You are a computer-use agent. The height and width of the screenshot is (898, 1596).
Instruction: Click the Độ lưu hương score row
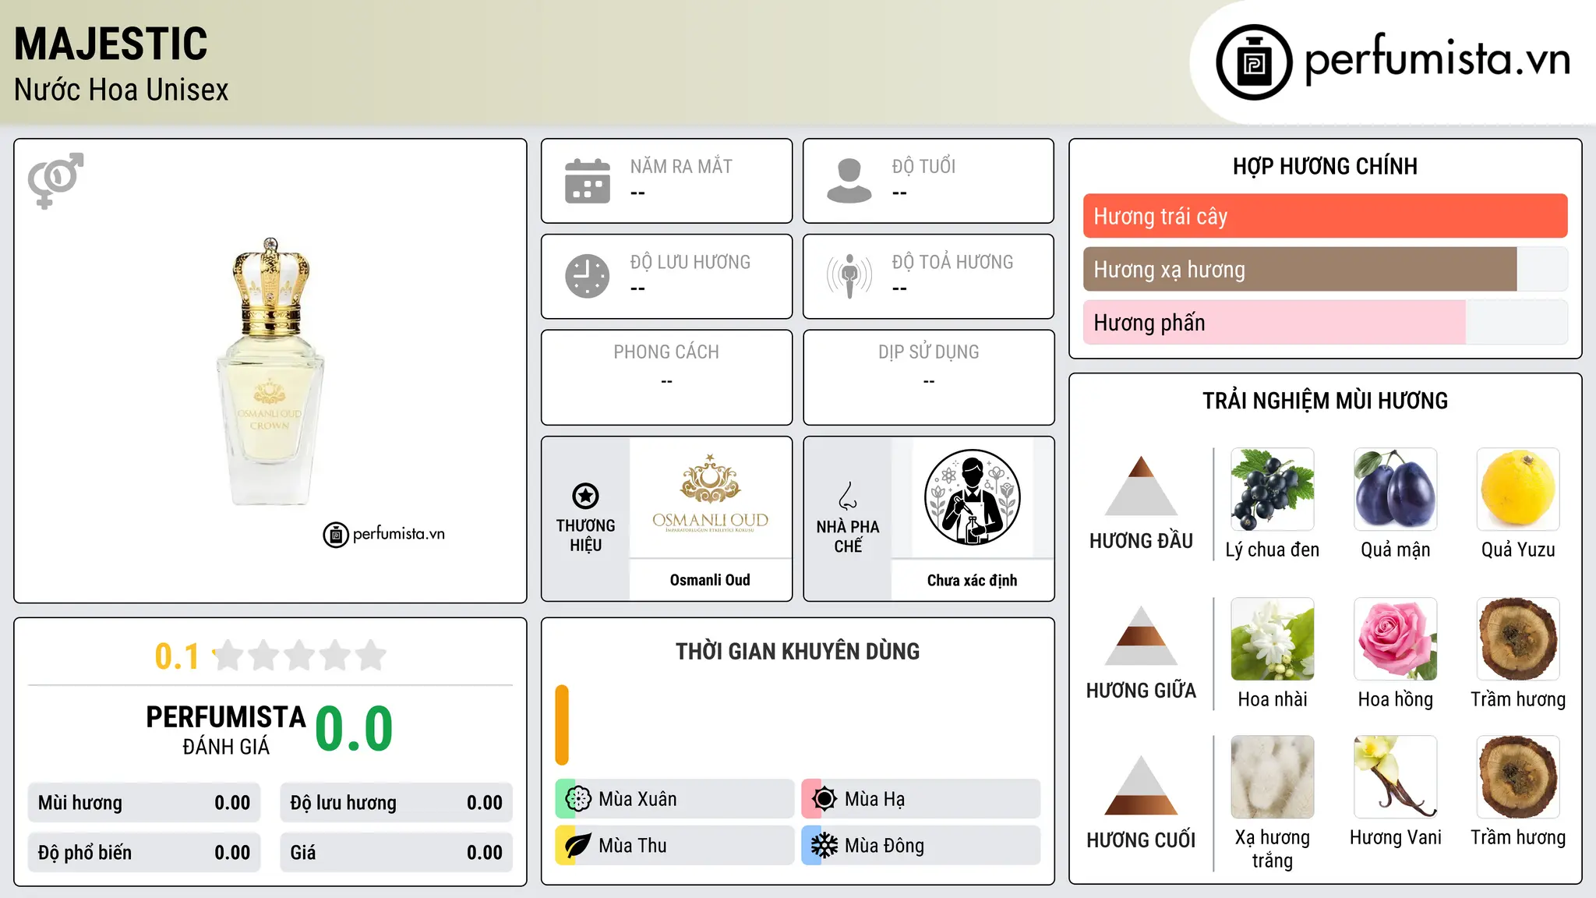point(397,803)
